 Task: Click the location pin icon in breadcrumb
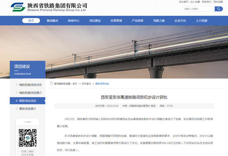51,83
